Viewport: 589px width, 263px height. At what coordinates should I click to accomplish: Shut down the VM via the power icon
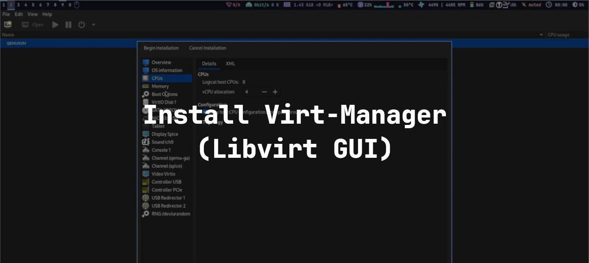pyautogui.click(x=81, y=24)
